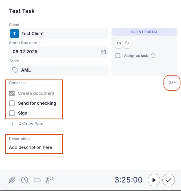Screen dimensions: 181x191
Task: Check the Send for checking item
Action: (12, 103)
